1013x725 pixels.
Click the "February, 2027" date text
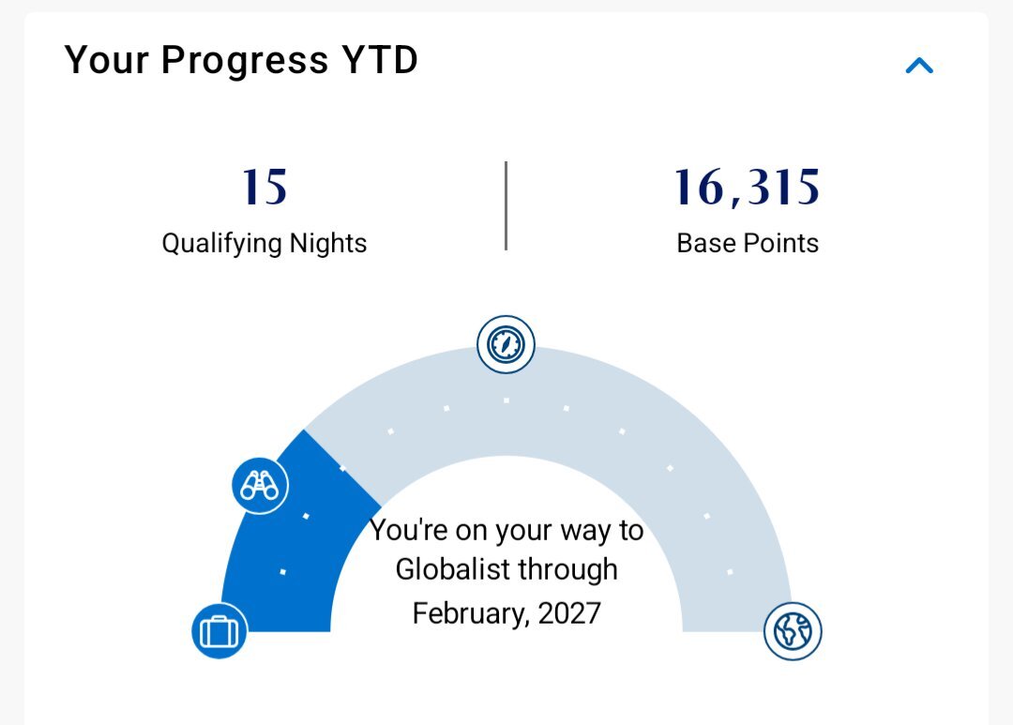[x=506, y=613]
